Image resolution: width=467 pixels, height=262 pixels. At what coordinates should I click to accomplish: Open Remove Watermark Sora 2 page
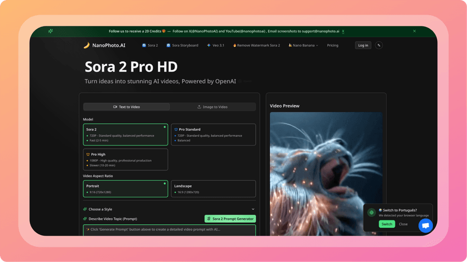tap(257, 46)
